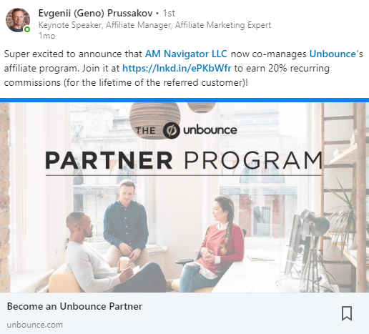369x334 pixels.
Task: Follow the Unbounce company mention link
Action: 333,54
